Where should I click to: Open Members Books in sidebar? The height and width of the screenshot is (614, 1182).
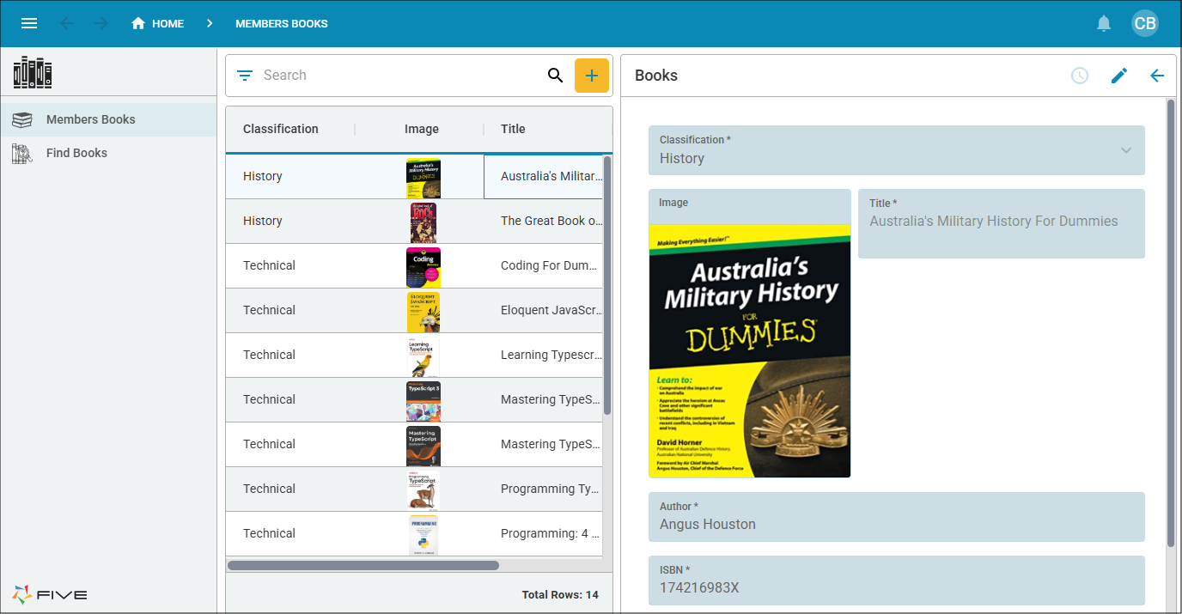click(x=90, y=119)
